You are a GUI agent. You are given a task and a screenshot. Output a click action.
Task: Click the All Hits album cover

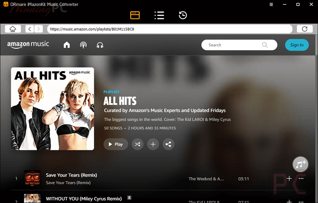52,109
